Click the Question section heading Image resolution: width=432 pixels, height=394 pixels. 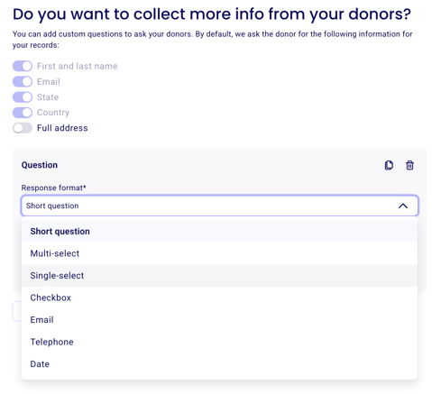[40, 165]
